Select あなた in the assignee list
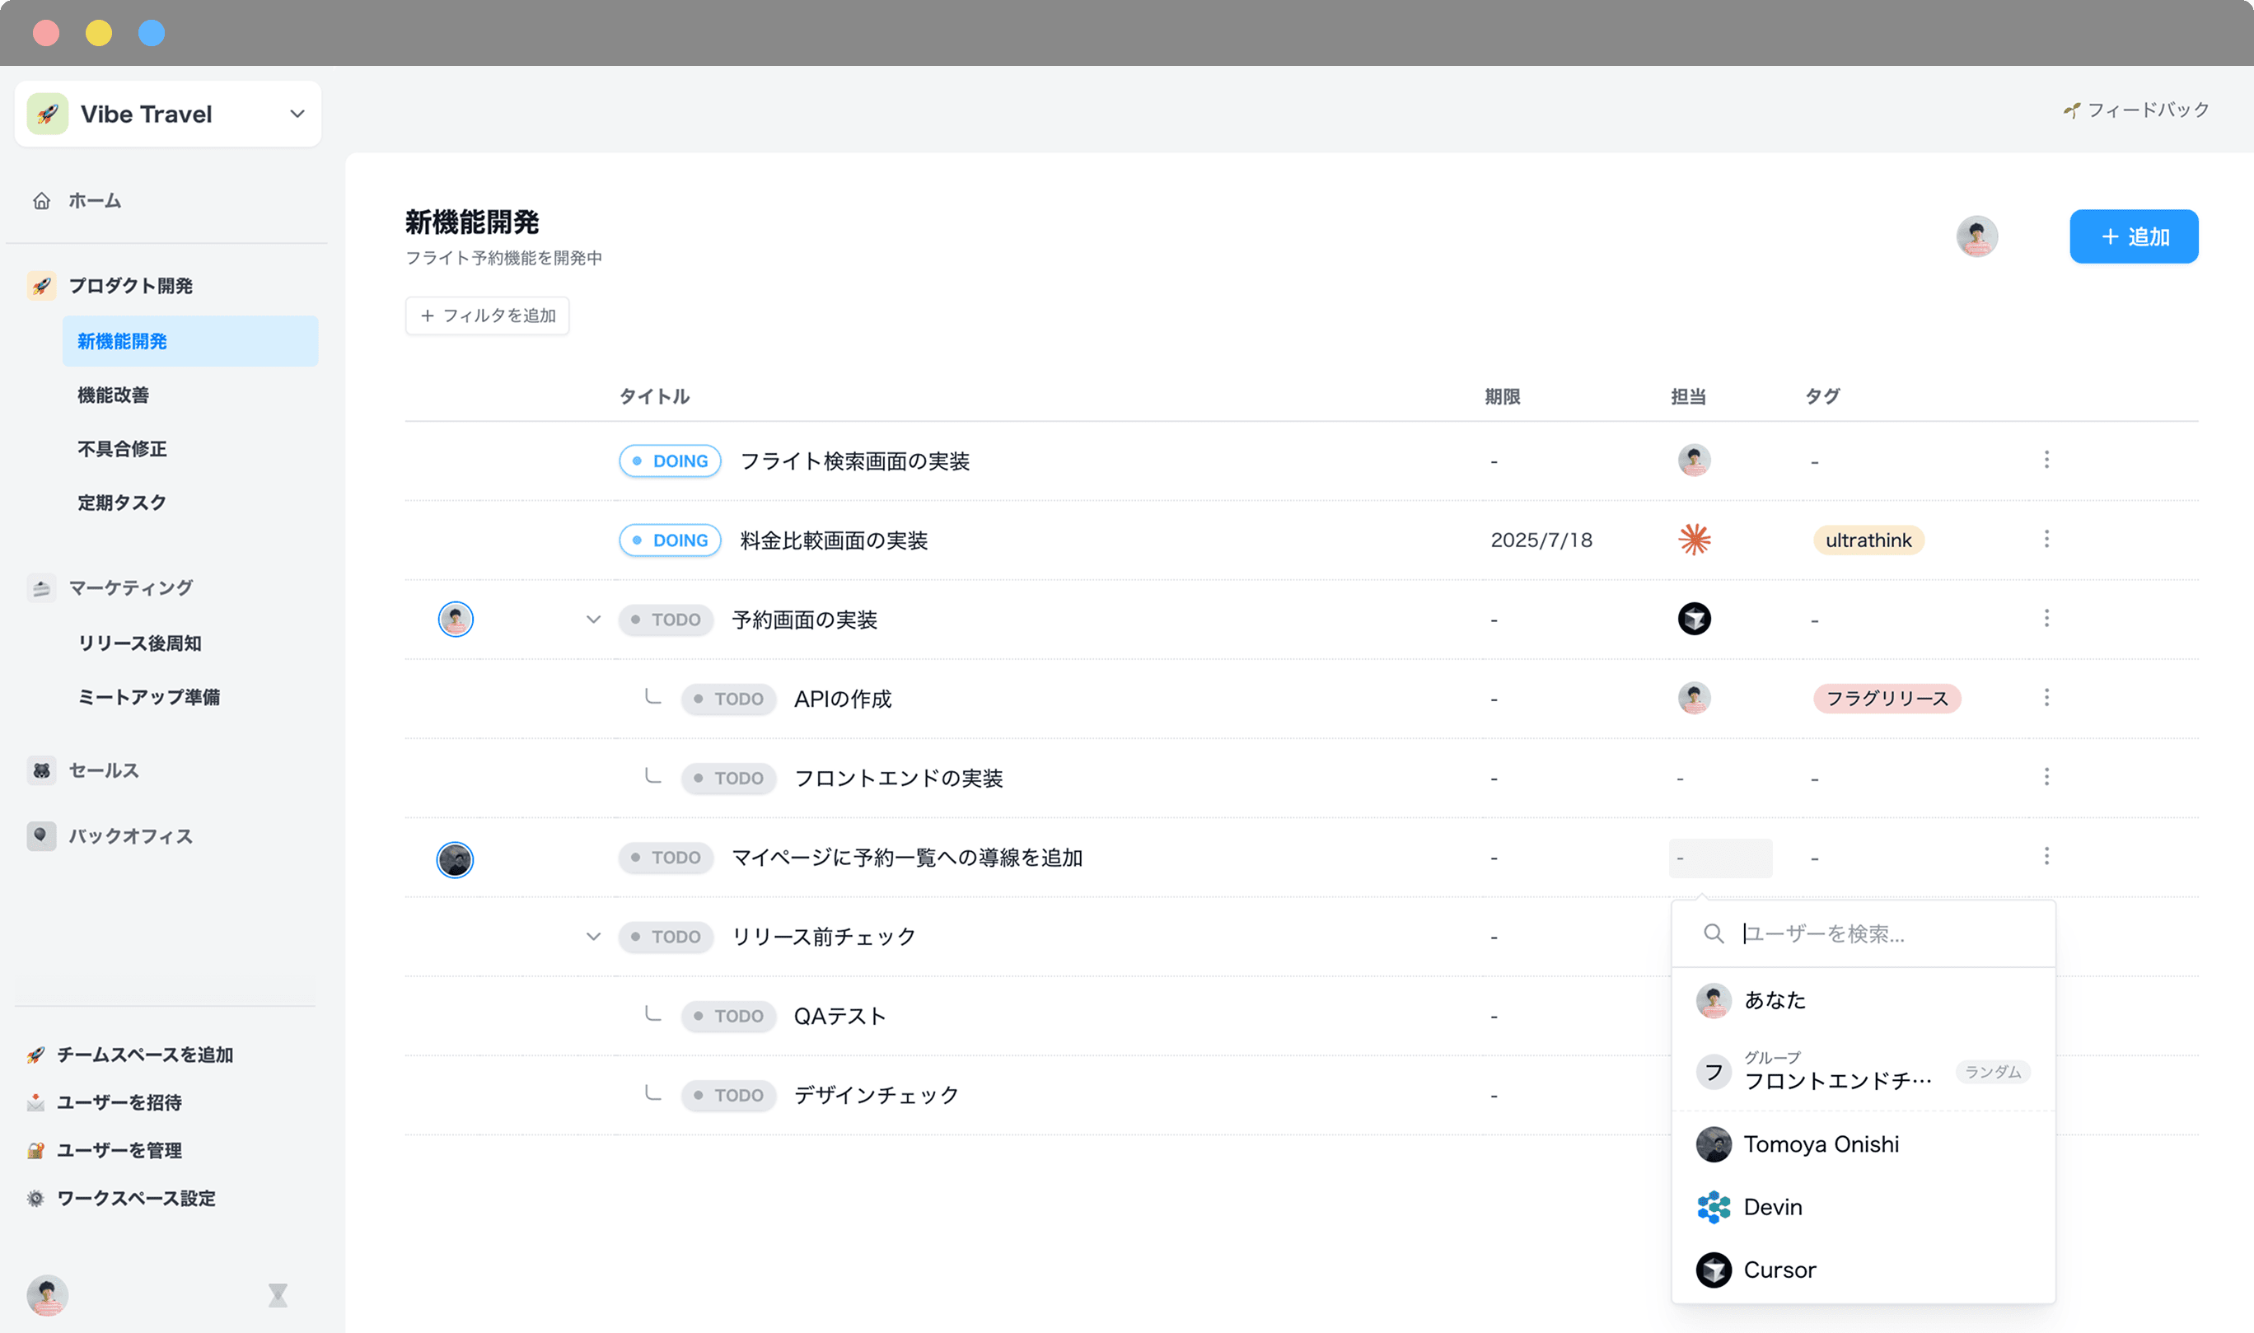The height and width of the screenshot is (1333, 2254). coord(1774,1001)
